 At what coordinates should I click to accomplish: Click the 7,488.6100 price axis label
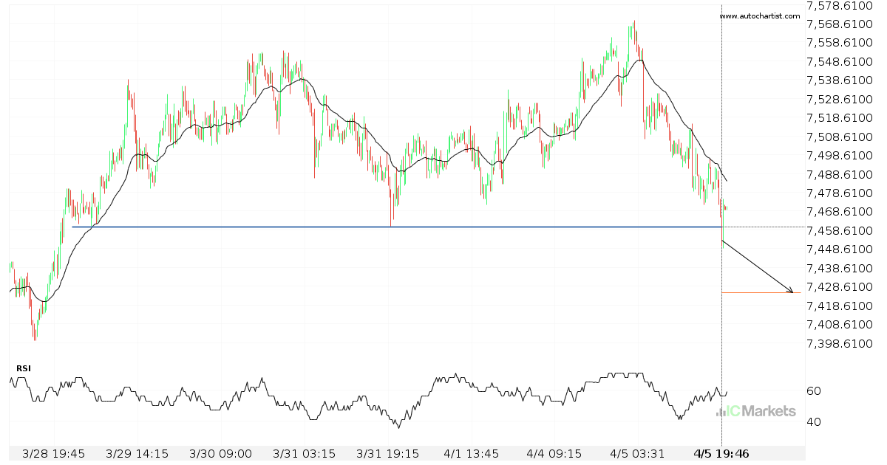point(841,174)
